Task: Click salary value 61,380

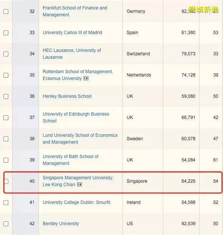Action: [188, 33]
